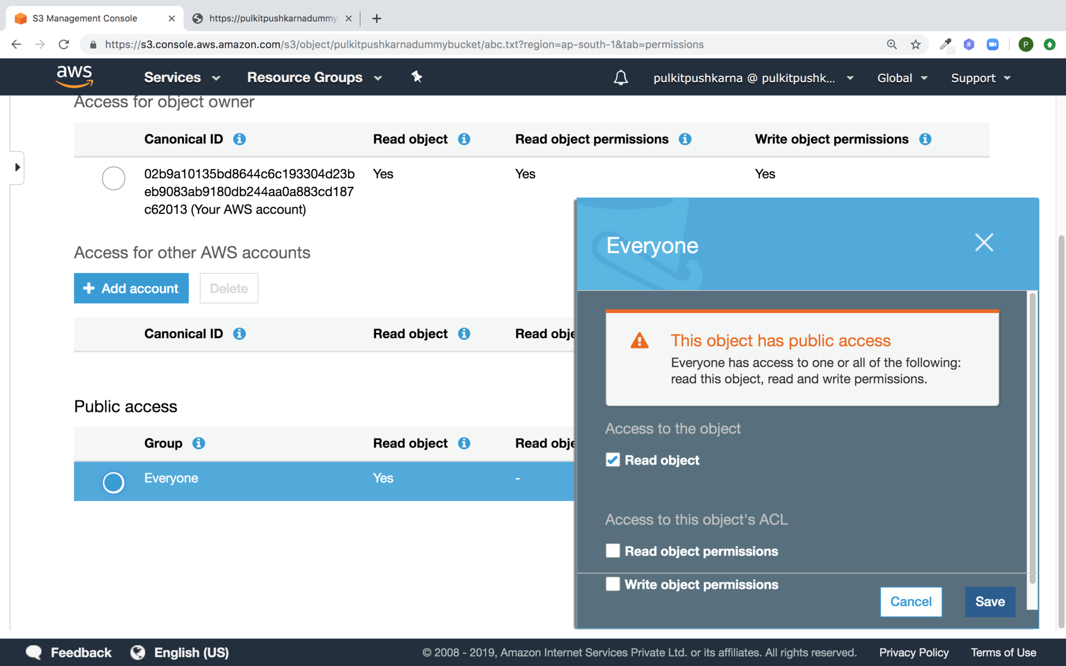Uncheck the Read object checkbox
Screen dimensions: 1066x666
[x=612, y=460]
